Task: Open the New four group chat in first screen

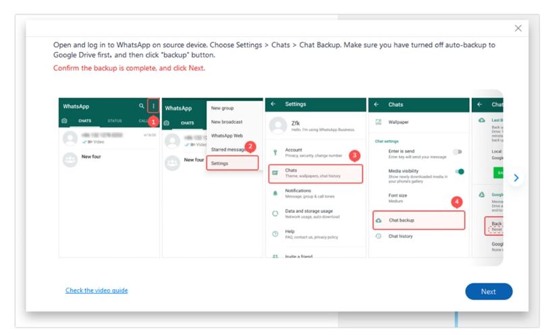Action: point(109,159)
